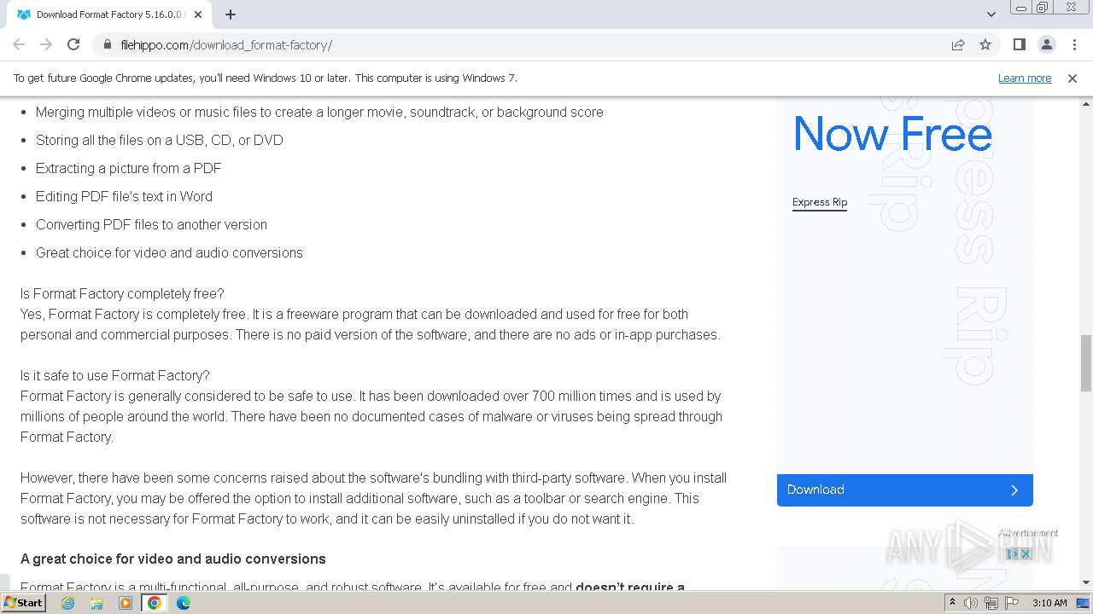Launch Internet Explorer from taskbar
Screen dimensions: 1093x614
point(67,603)
